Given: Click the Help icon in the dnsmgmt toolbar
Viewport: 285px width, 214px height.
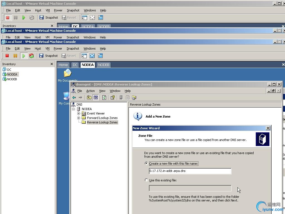Looking at the screenshot, I should click(113, 98).
